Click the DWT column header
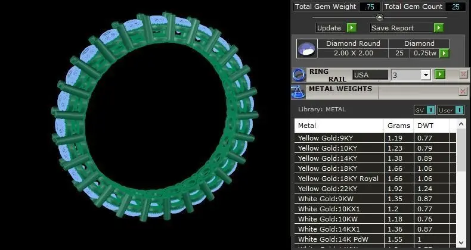The height and width of the screenshot is (250, 471). pyautogui.click(x=431, y=126)
